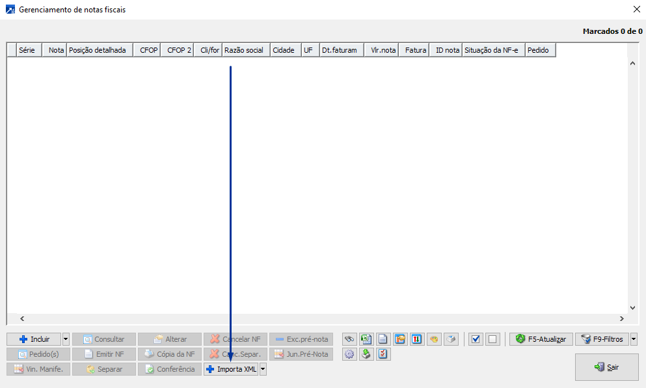The image size is (646, 388).
Task: Click the Emitir NF button
Action: (104, 354)
